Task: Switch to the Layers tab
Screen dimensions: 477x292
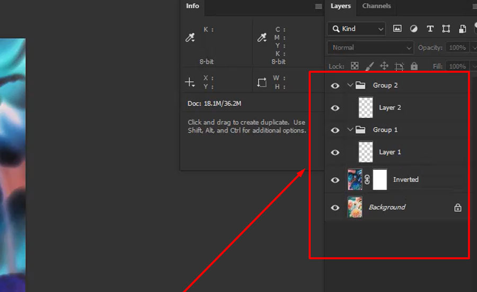Action: coord(340,6)
